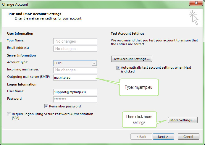Cancel the account changes
This screenshot has width=205, height=145.
[188, 137]
